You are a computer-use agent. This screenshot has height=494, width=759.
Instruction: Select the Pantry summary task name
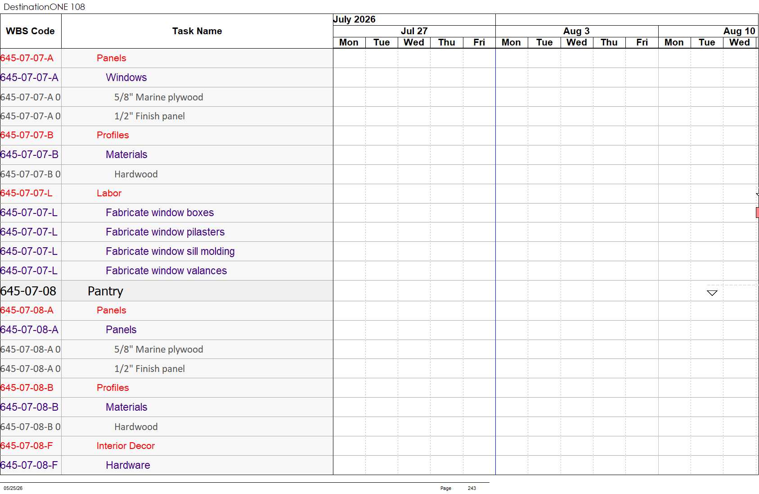pyautogui.click(x=105, y=291)
